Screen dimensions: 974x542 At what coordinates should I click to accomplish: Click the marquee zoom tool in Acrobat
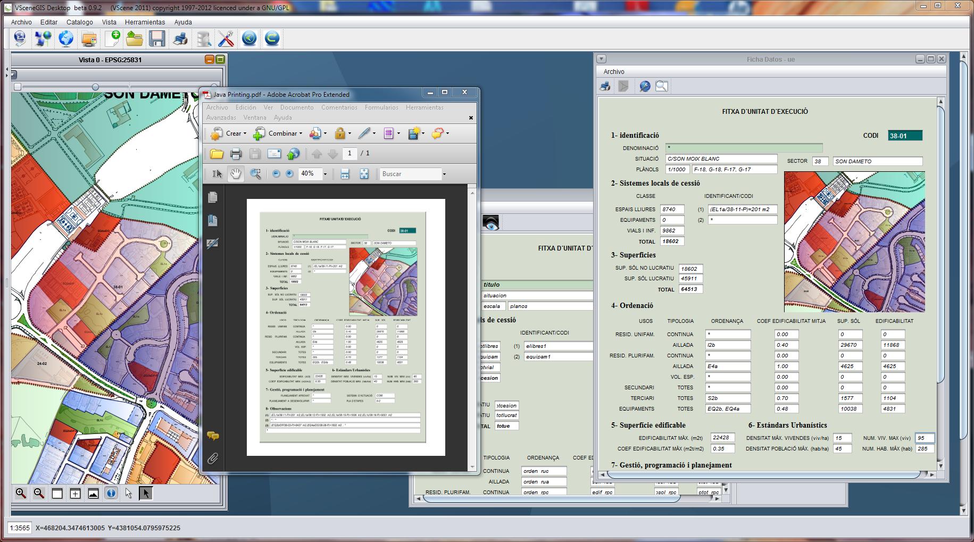coord(255,173)
